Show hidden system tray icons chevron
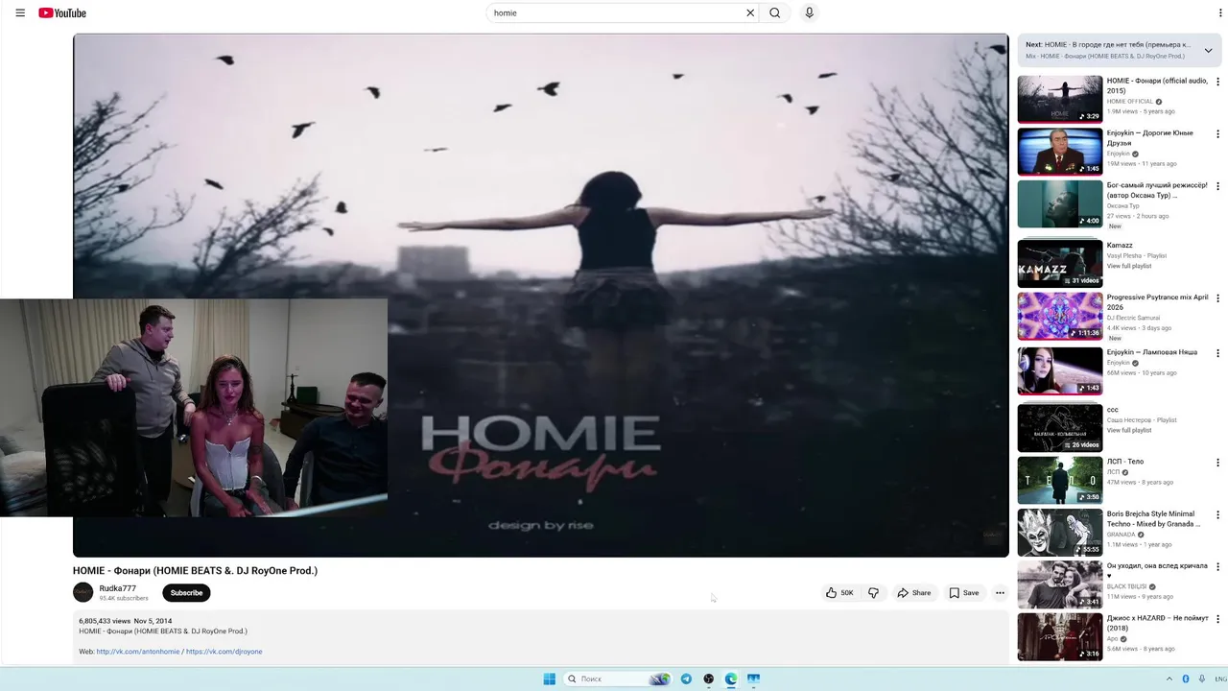1228x691 pixels. 1169,679
